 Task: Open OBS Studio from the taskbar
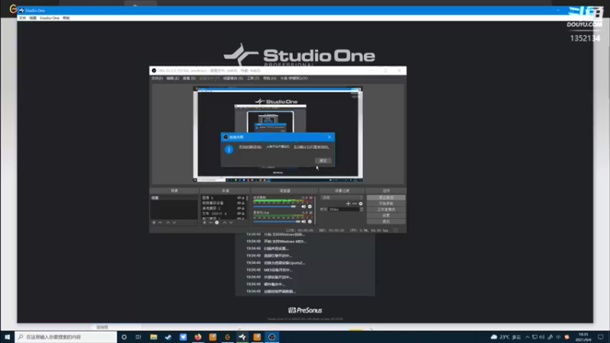click(x=272, y=337)
